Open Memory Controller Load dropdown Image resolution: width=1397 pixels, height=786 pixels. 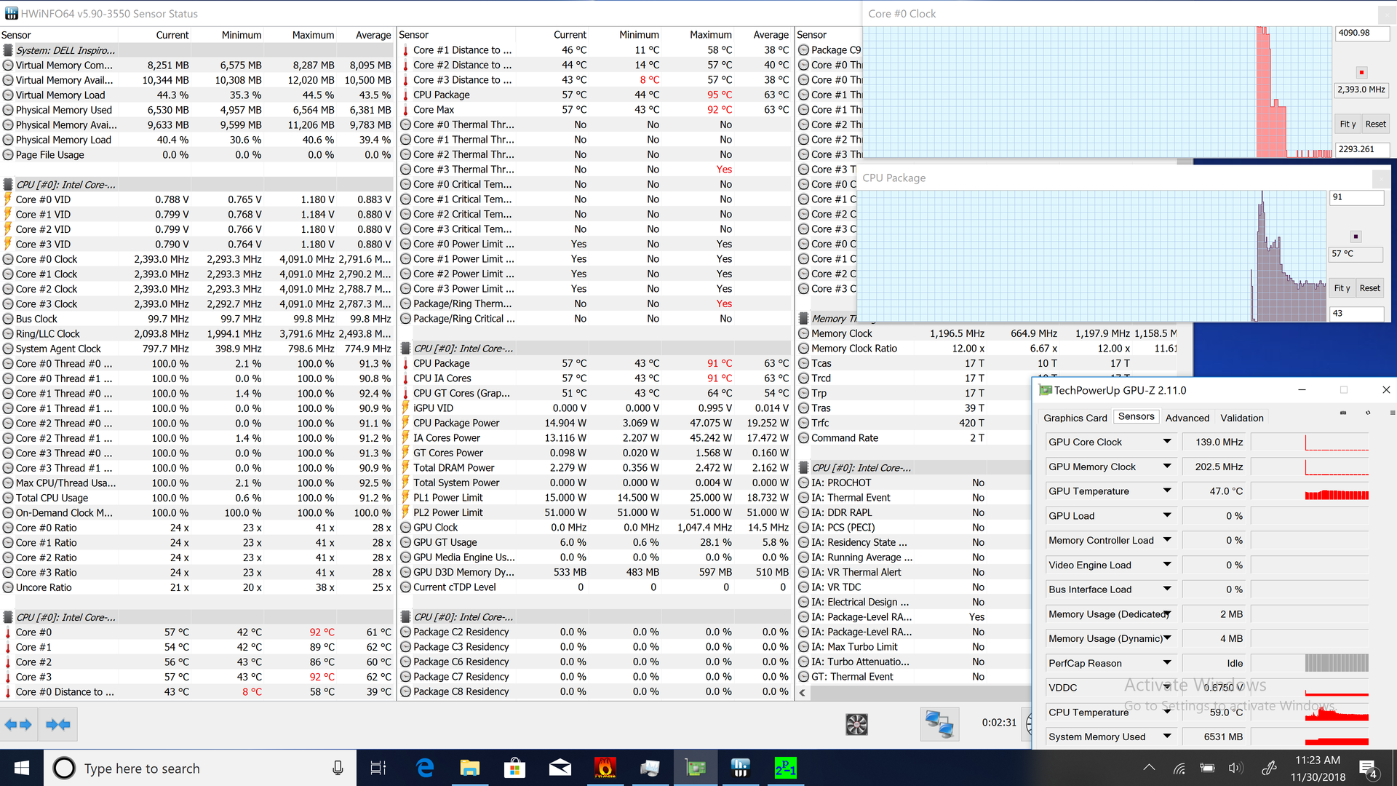pyautogui.click(x=1167, y=540)
